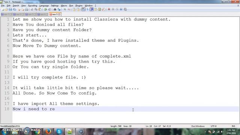The width and height of the screenshot is (240, 135).
Task: Click the Replace toolbar icon
Action: click(59, 9)
